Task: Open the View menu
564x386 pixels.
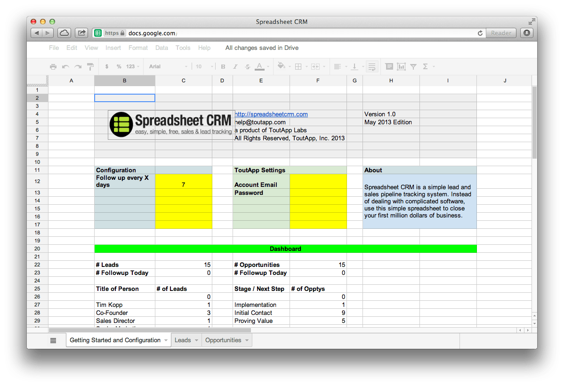Action: [91, 48]
